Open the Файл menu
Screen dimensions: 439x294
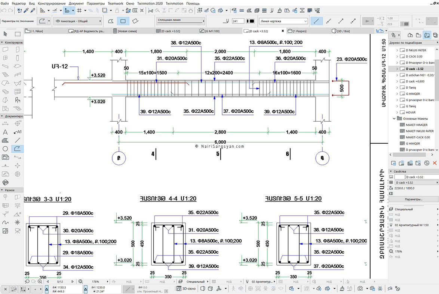[5, 3]
